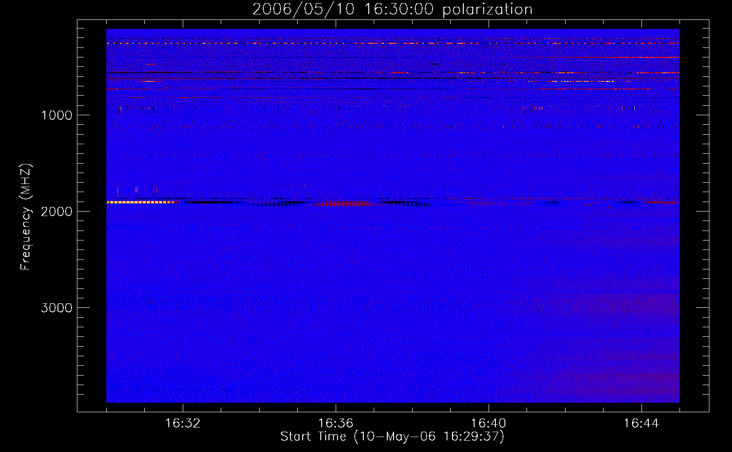This screenshot has height=452, width=732.
Task: Click the 16:36 time tick label
Action: (336, 424)
